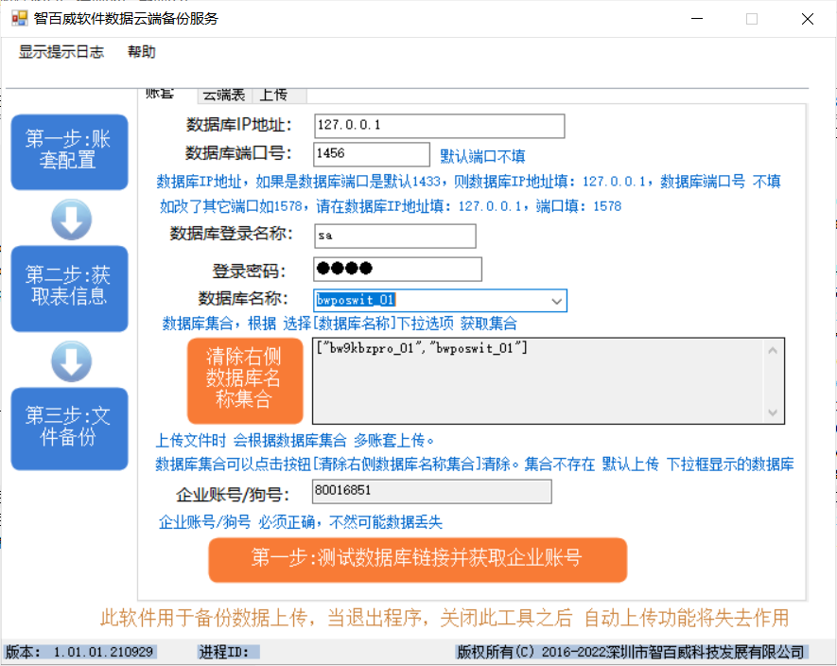Open 第三步:文件备份 step
The width and height of the screenshot is (837, 666).
click(x=69, y=429)
